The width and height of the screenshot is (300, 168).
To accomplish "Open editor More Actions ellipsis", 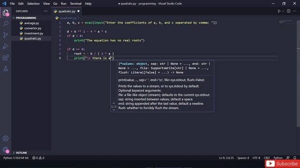I will coord(294,11).
